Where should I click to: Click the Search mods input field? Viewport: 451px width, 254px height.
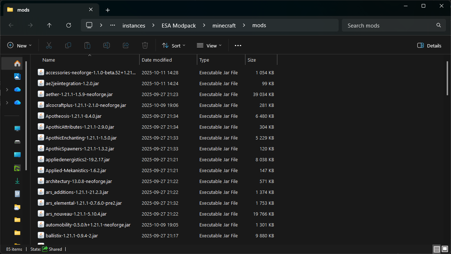coord(390,25)
